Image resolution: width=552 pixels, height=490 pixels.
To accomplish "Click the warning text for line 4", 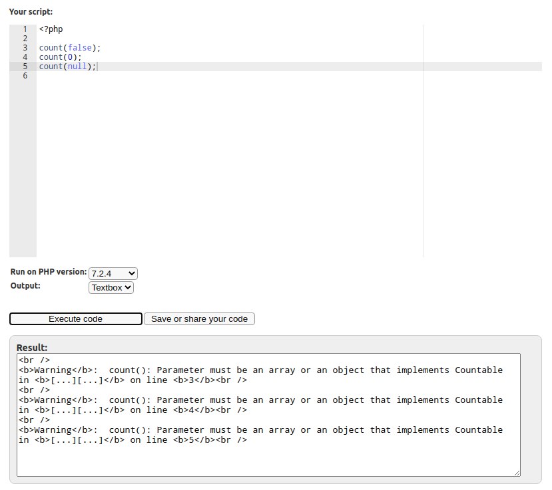I will point(260,405).
